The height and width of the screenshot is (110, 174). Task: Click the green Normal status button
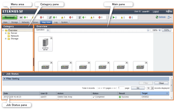[x=10, y=17]
